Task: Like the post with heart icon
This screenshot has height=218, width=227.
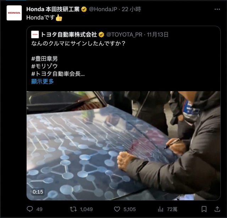Action: [117, 209]
